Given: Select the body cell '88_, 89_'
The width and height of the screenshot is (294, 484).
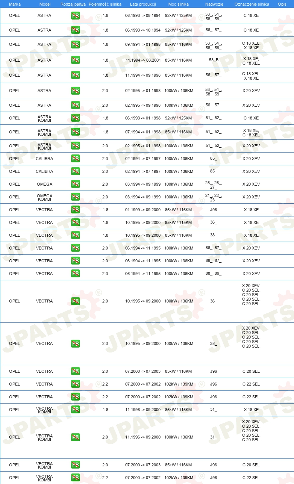Looking at the screenshot, I should (x=214, y=274).
